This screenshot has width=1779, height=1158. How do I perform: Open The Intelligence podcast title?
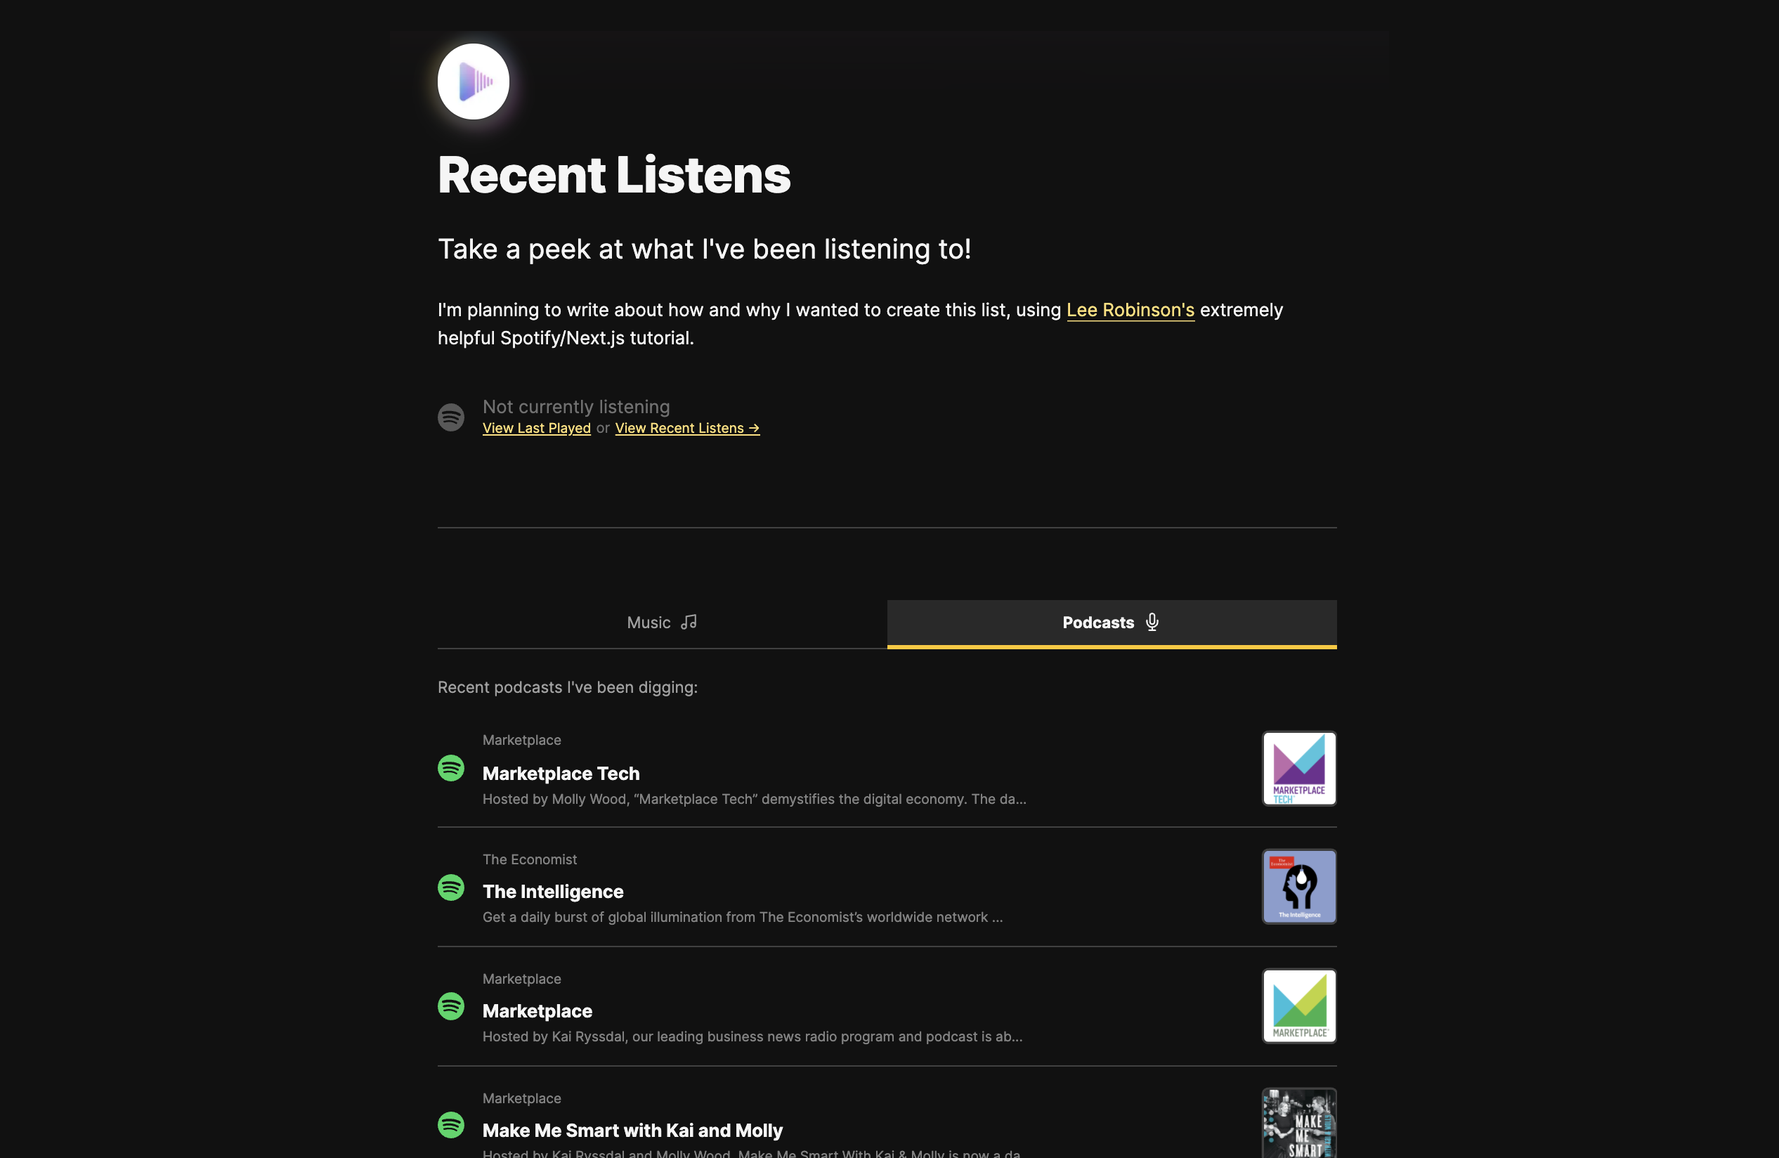[x=552, y=891]
